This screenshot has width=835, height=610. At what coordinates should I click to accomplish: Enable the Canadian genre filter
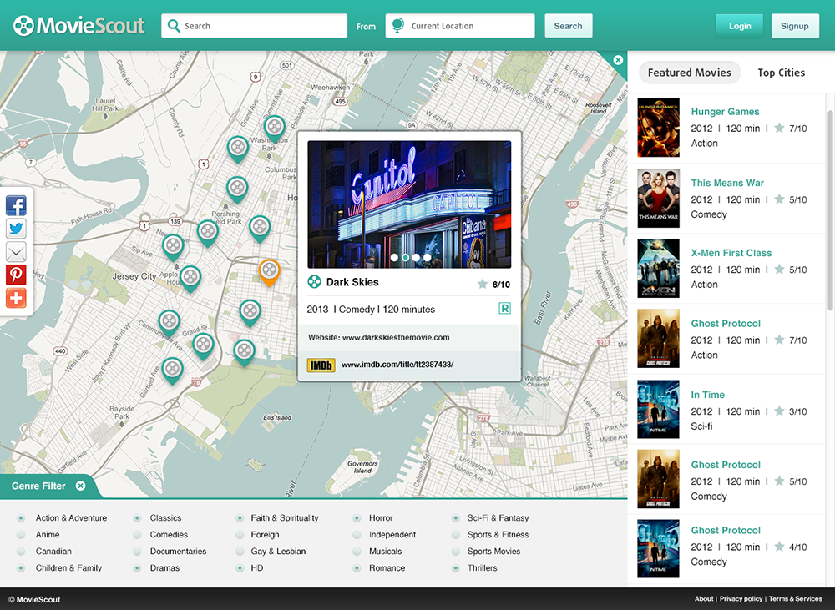pos(21,552)
